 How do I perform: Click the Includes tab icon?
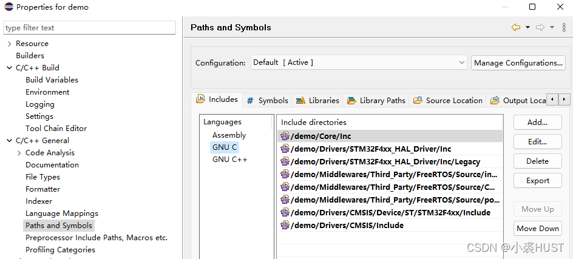point(200,99)
